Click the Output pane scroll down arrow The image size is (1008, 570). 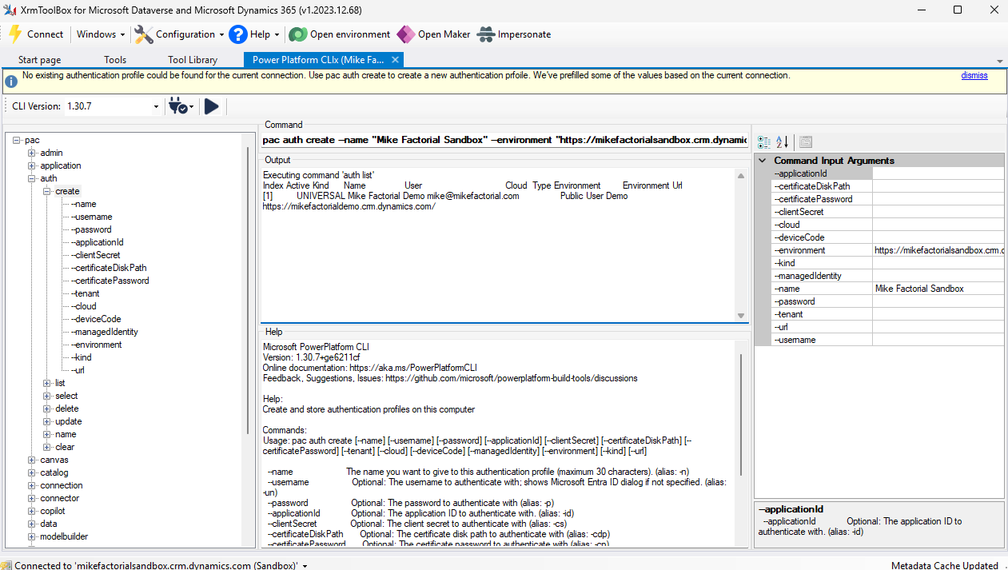tap(741, 316)
